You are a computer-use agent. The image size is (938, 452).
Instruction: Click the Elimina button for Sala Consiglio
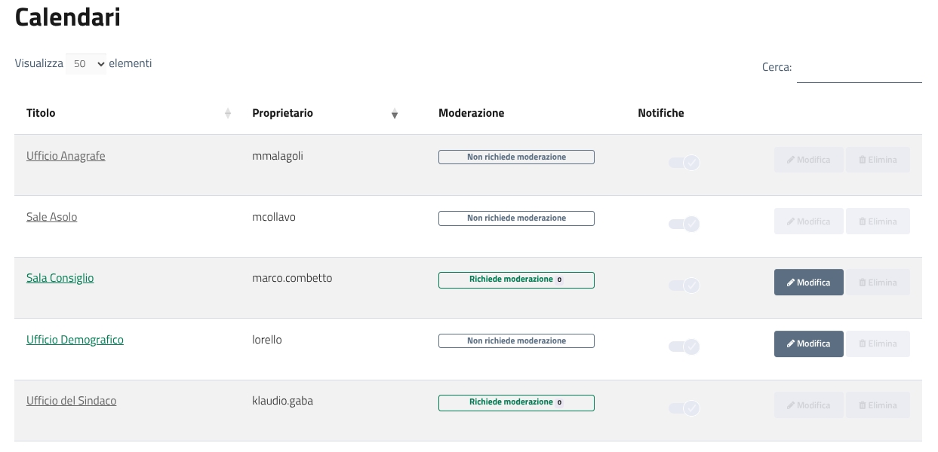[x=878, y=282]
